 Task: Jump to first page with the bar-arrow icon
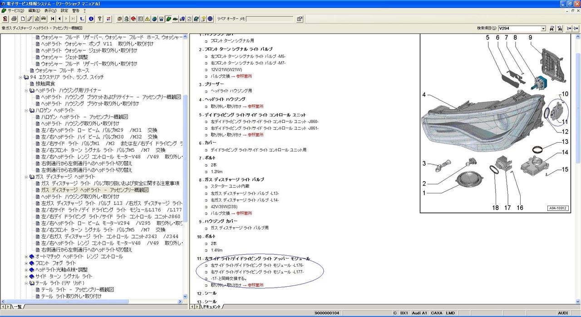tap(52, 19)
